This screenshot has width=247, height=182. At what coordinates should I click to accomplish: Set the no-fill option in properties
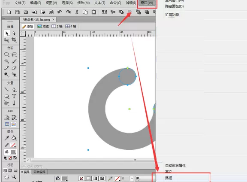(x=81, y=179)
